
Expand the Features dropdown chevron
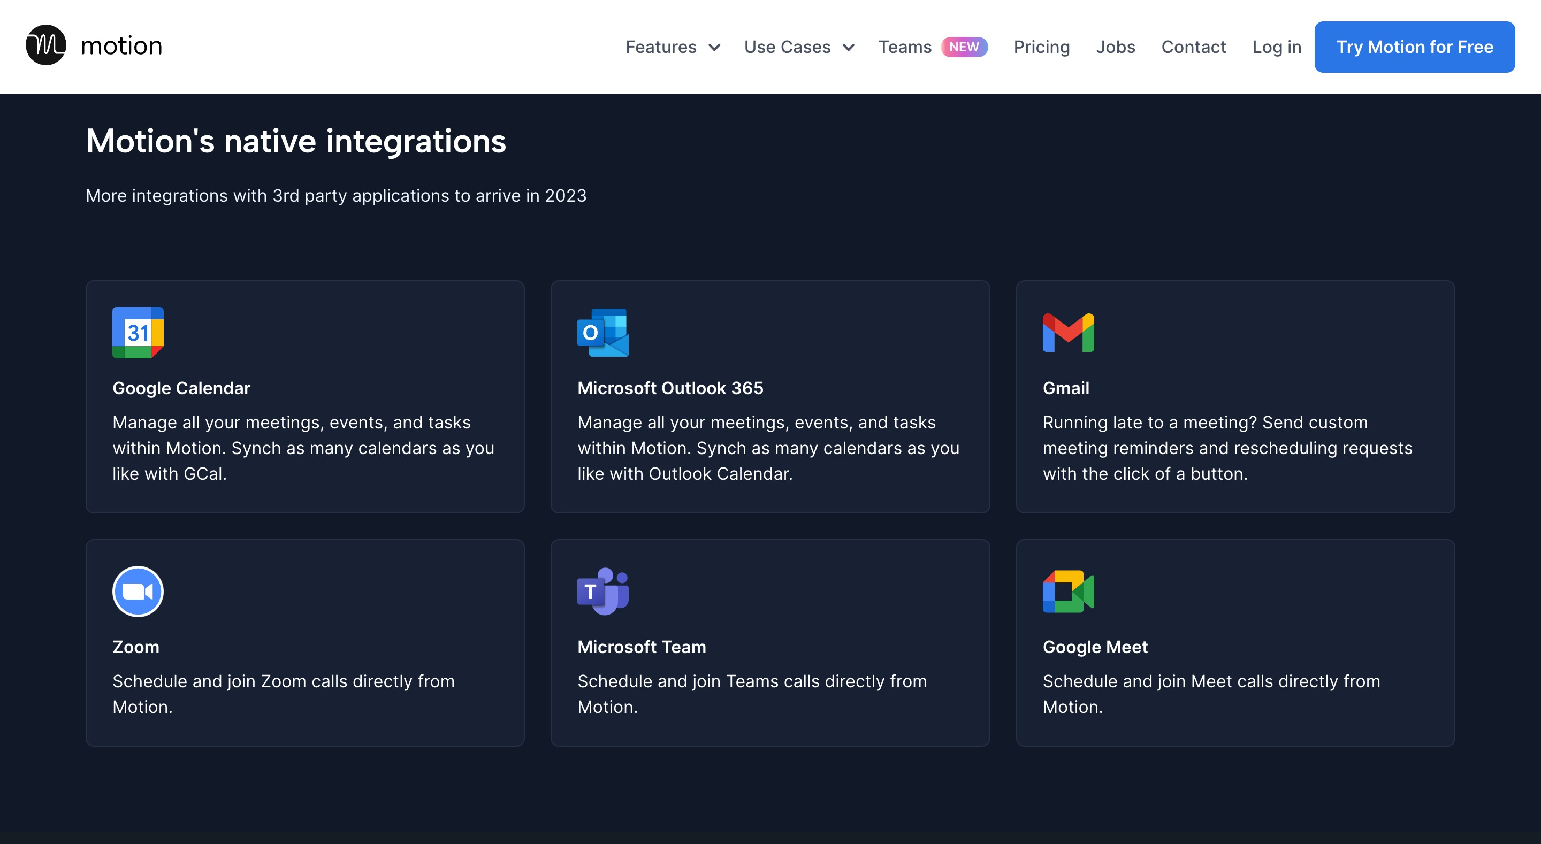pyautogui.click(x=714, y=48)
